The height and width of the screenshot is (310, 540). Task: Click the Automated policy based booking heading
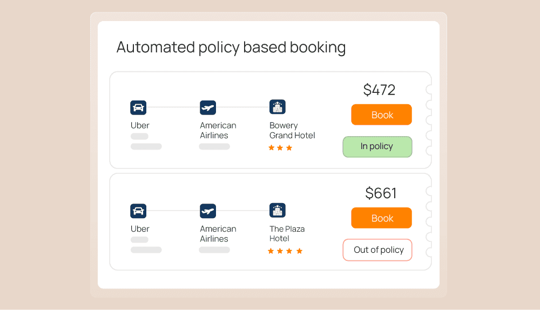pos(231,47)
